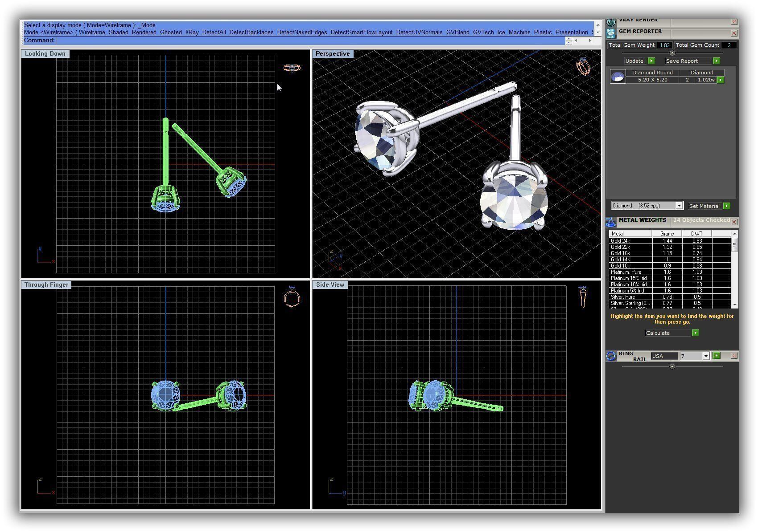
Task: Choose Shaded display mode option
Action: (x=118, y=32)
